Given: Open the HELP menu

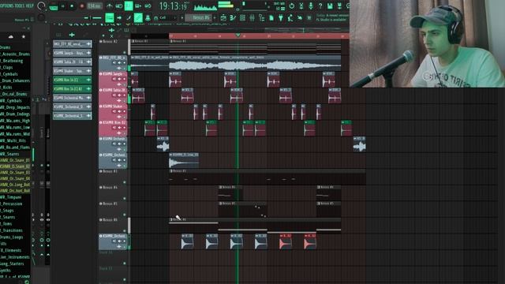Looking at the screenshot, I should point(29,6).
